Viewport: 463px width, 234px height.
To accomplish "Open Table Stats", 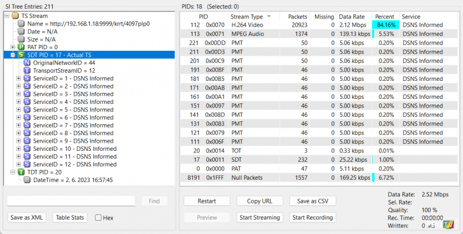I will coord(70,218).
